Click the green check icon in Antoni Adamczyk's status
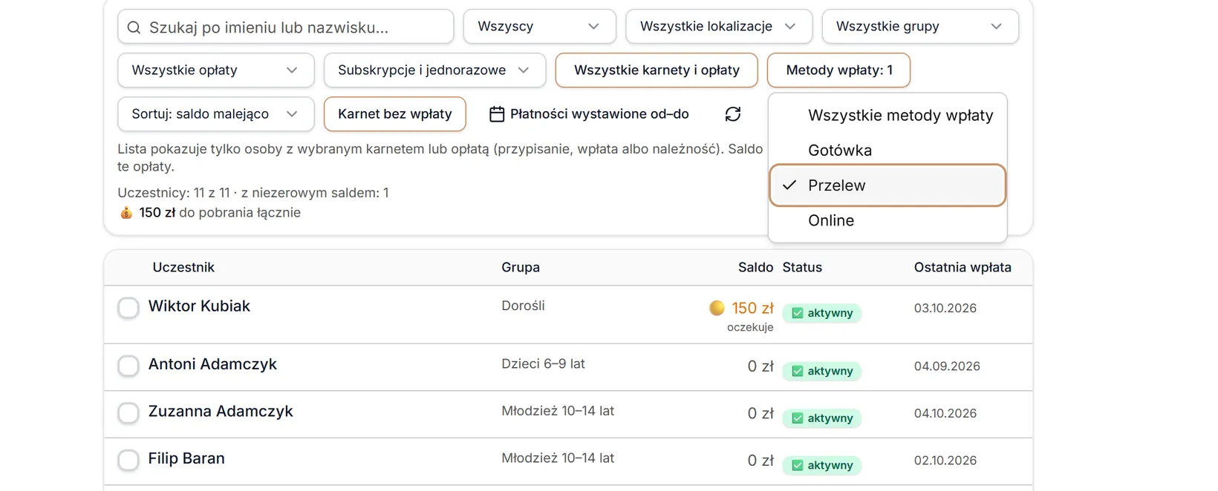Screen dimensions: 1218x491 pyautogui.click(x=798, y=371)
